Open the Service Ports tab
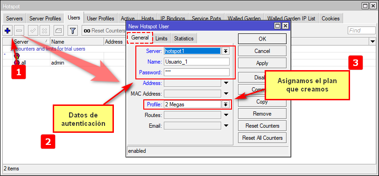The image size is (379, 176). [x=206, y=19]
